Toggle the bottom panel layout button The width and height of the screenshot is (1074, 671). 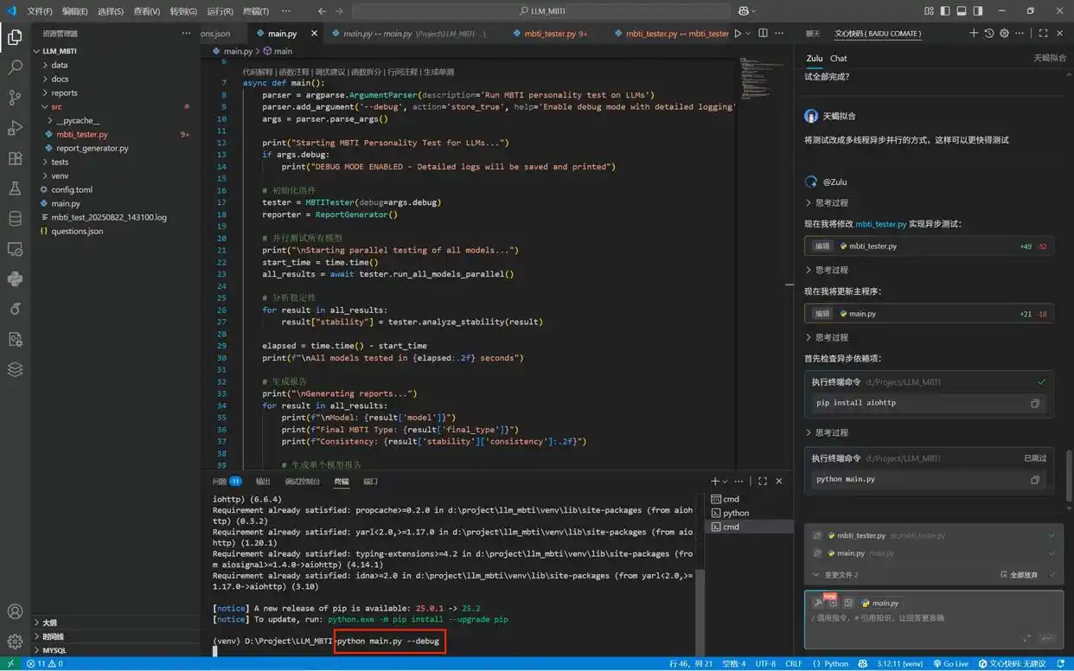[x=962, y=11]
